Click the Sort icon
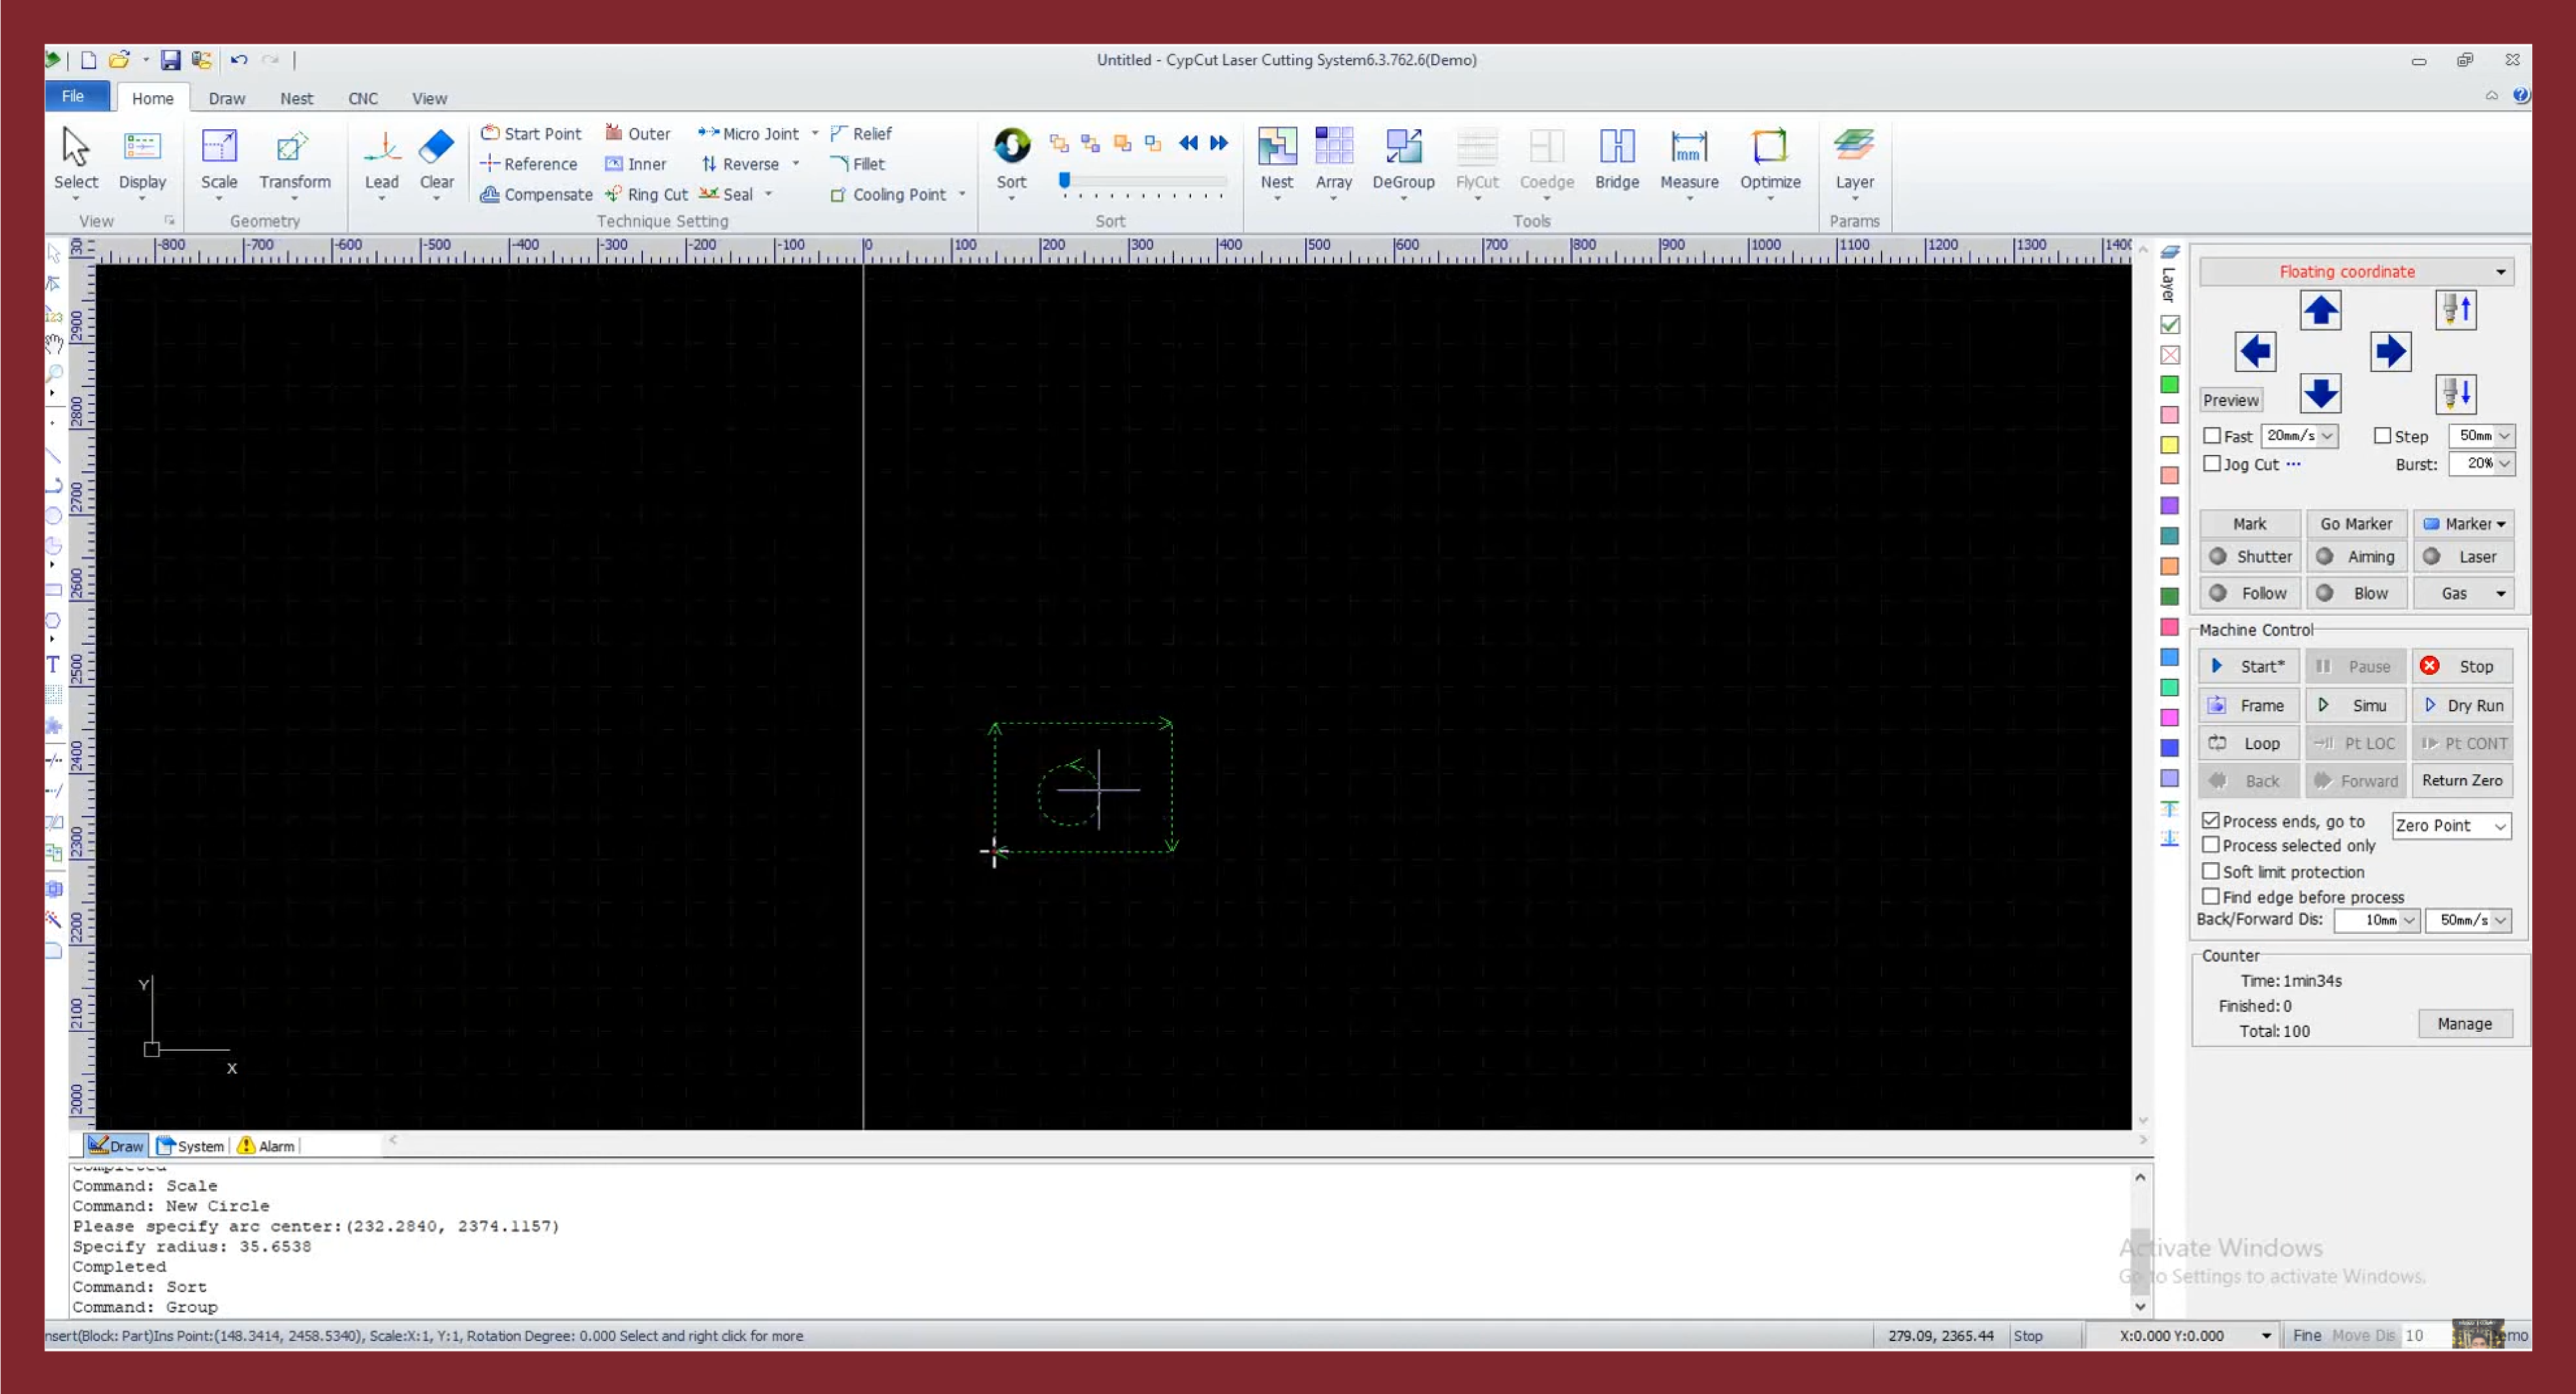 1011,146
